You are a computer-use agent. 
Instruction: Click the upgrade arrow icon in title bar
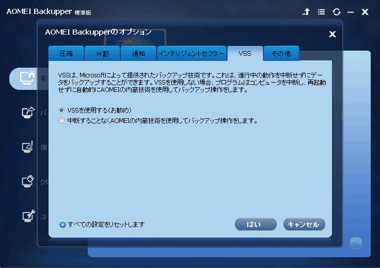(306, 12)
